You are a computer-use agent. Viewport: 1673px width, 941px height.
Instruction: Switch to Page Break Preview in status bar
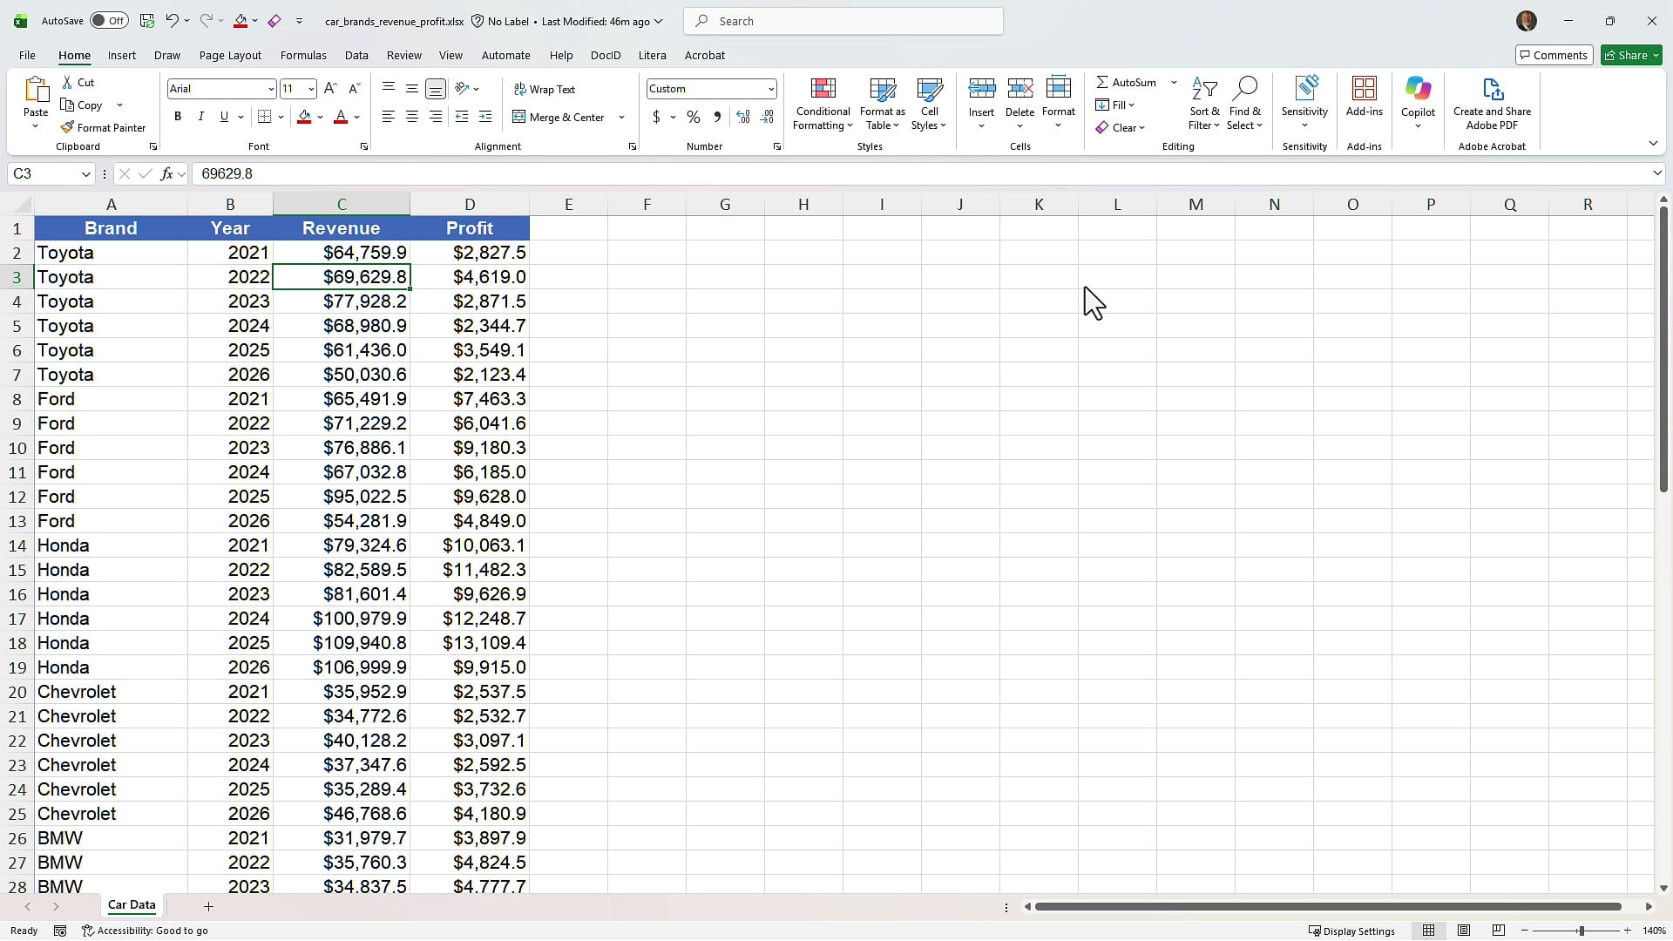(x=1499, y=931)
